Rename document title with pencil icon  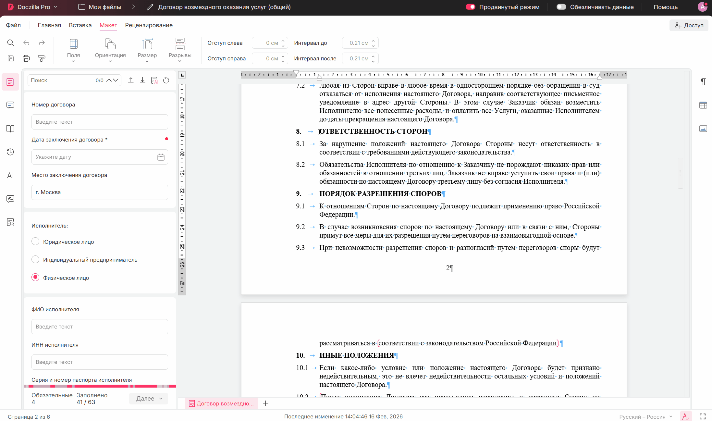pyautogui.click(x=150, y=7)
